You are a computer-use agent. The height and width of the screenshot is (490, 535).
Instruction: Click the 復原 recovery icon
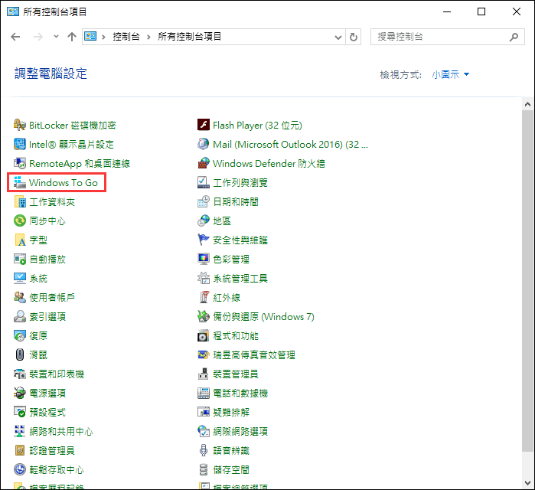pyautogui.click(x=19, y=336)
